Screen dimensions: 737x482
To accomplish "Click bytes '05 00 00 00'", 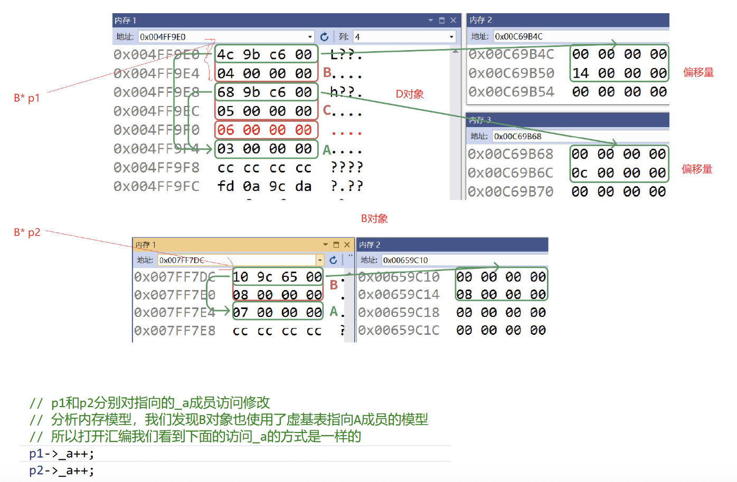I will [x=265, y=111].
